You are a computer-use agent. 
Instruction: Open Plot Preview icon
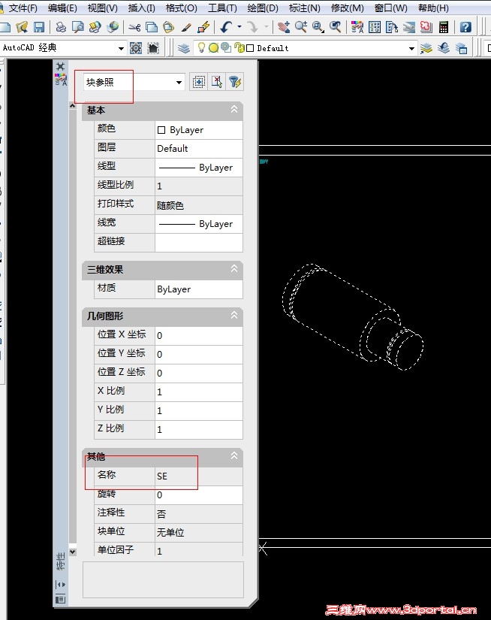click(78, 27)
